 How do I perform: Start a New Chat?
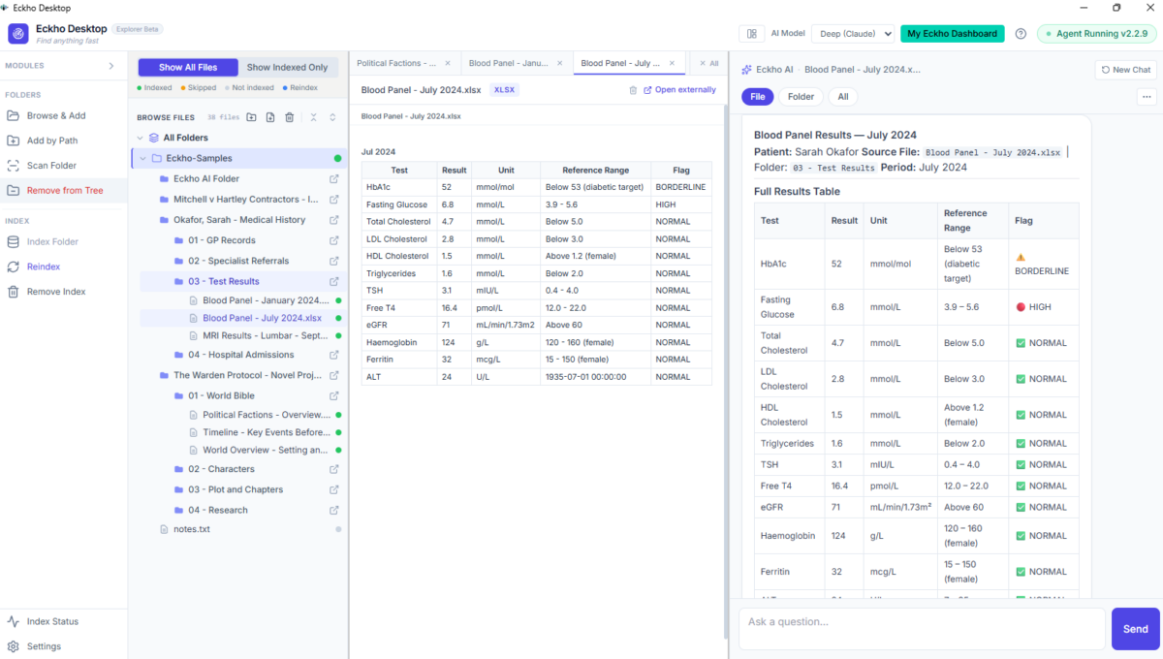coord(1126,70)
